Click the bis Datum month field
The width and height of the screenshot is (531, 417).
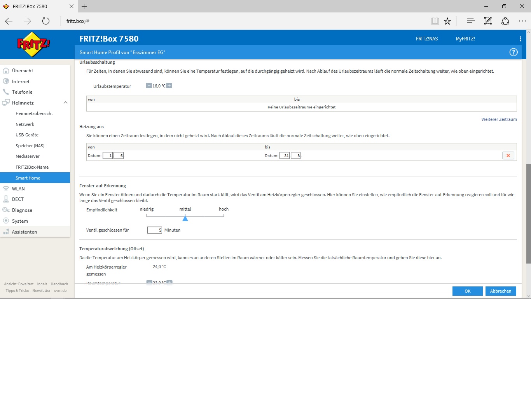point(296,155)
